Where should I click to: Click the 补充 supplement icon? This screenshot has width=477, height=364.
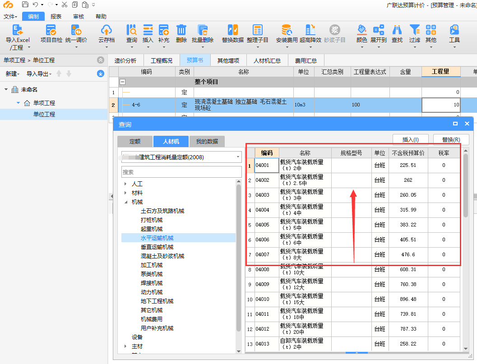(x=164, y=30)
